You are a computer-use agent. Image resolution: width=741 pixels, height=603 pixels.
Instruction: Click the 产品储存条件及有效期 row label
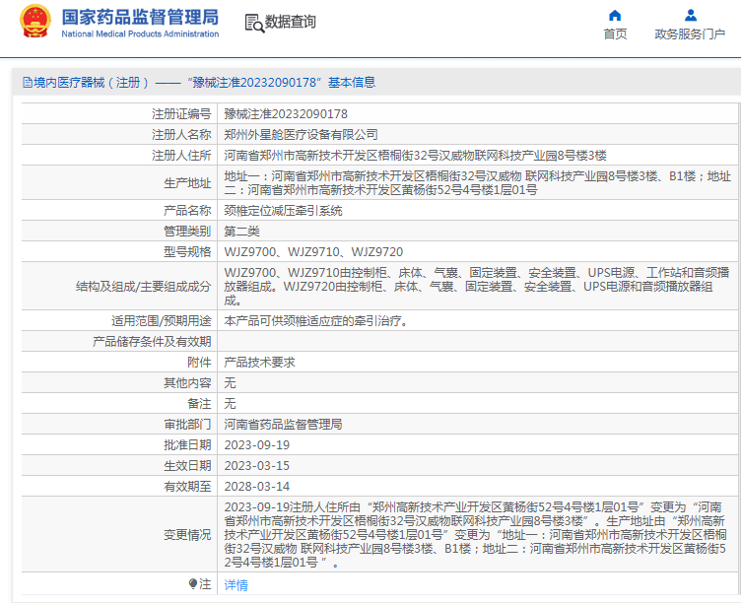pyautogui.click(x=152, y=342)
